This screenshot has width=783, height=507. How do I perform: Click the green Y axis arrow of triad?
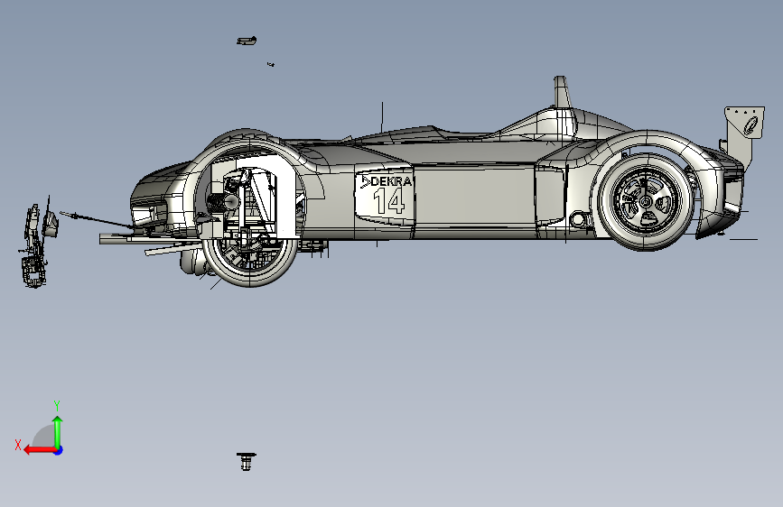tap(58, 432)
